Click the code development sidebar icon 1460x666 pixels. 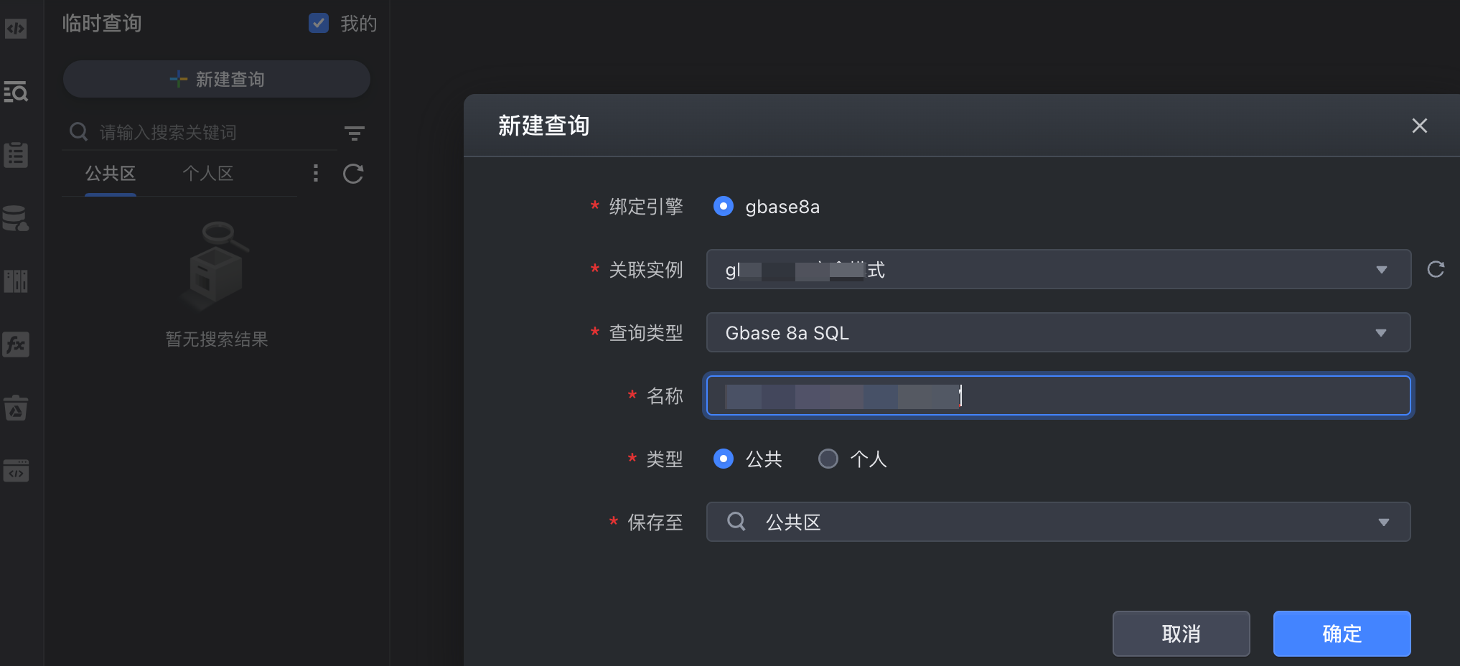point(16,29)
